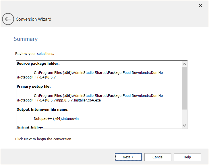
Task: Open Help for the wizard
Action: coord(187,157)
